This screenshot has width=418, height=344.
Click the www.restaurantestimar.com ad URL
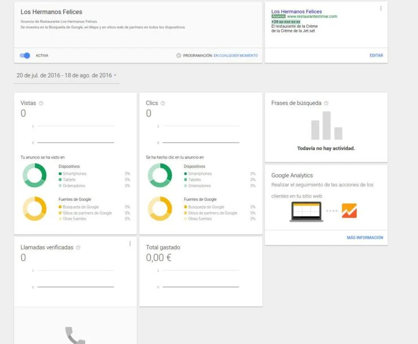point(312,16)
